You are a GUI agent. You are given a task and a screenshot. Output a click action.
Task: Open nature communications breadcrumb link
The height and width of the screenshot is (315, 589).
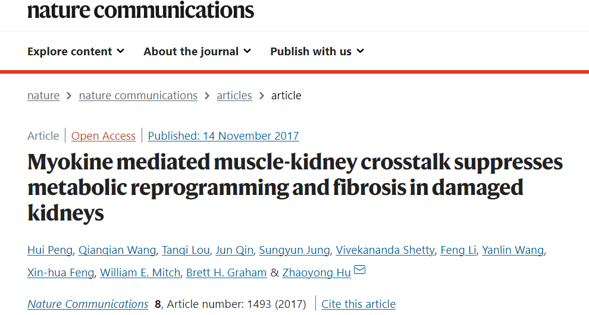138,95
